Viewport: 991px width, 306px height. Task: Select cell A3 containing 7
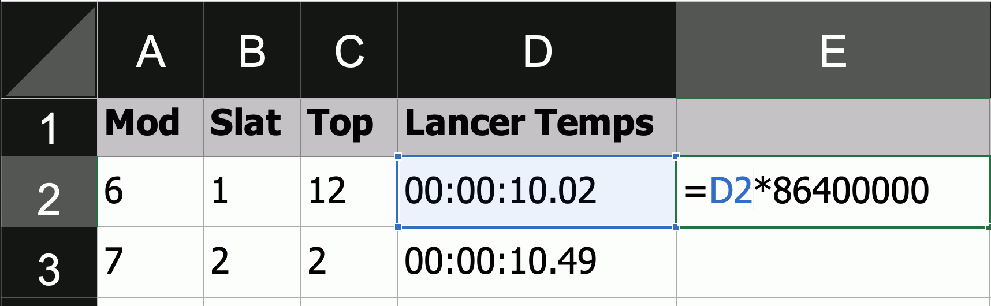151,262
